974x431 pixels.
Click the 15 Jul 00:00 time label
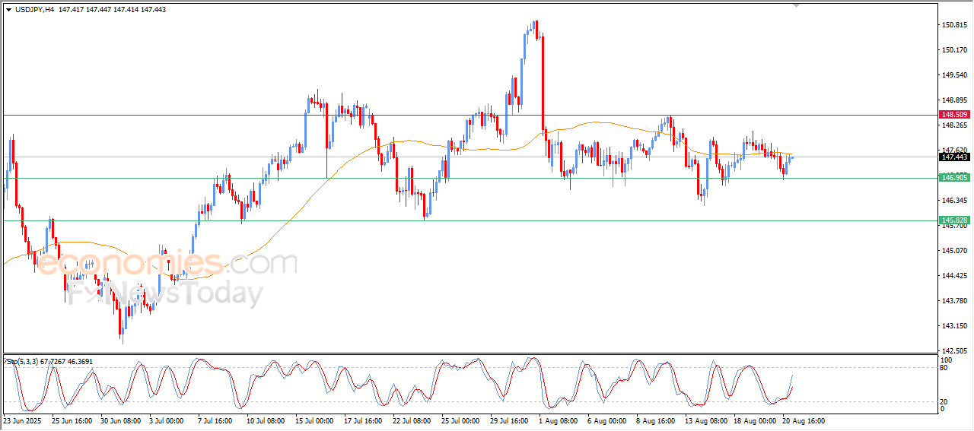click(316, 420)
